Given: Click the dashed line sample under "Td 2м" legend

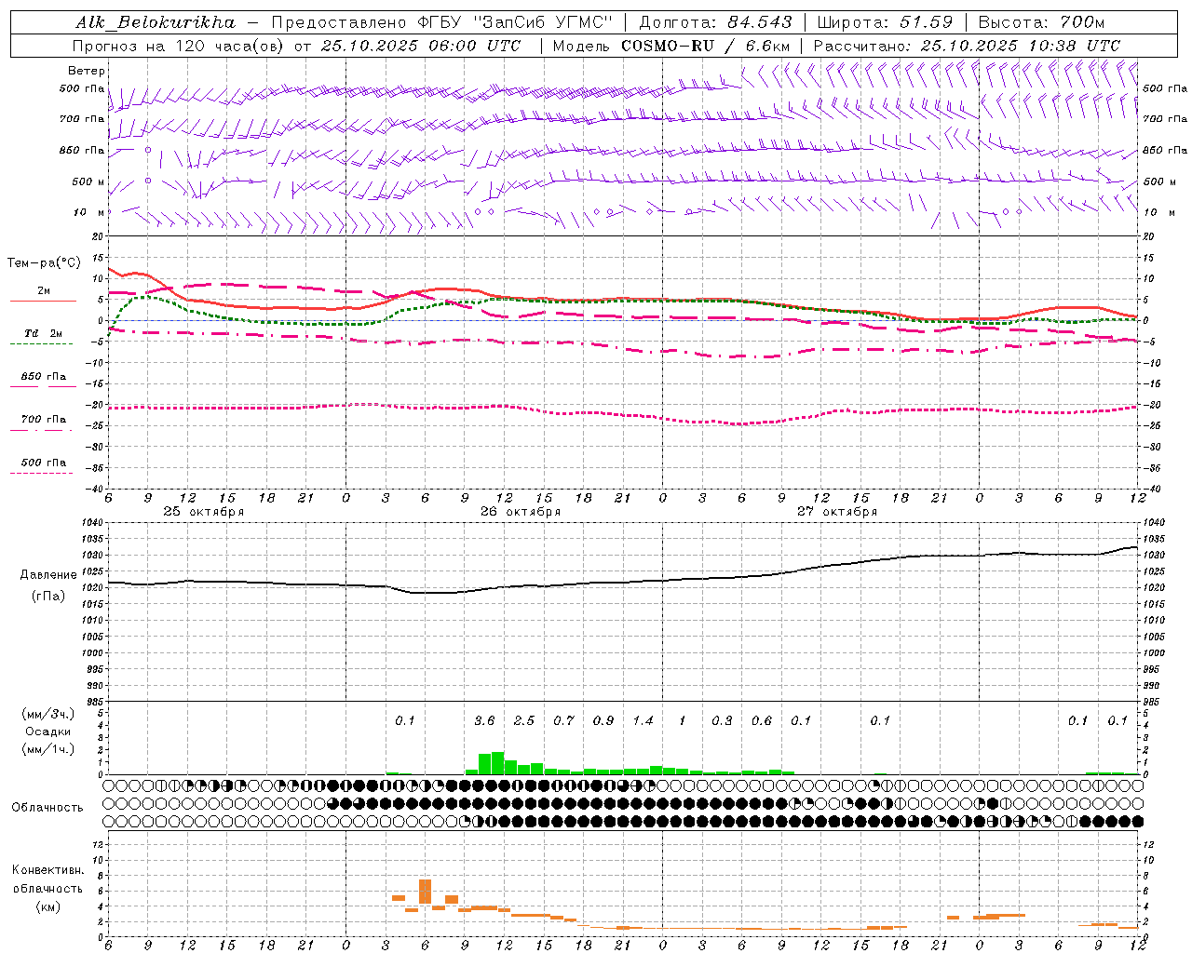Looking at the screenshot, I should tap(41, 343).
